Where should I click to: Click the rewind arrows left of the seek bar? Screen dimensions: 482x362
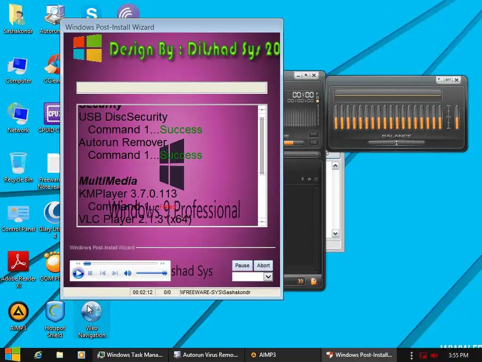tap(78, 263)
